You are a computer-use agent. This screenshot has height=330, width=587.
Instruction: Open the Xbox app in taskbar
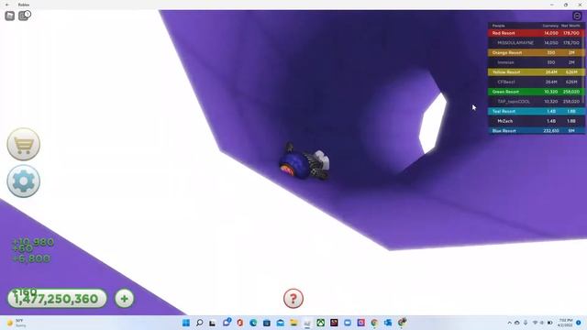pyautogui.click(x=321, y=323)
